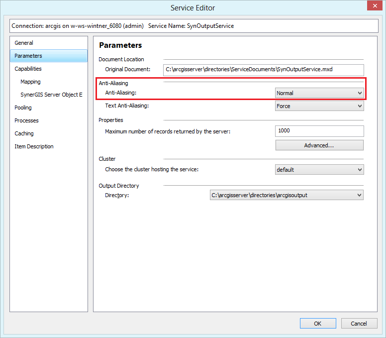
Task: Open the cluster hosting dropdown
Action: 319,170
